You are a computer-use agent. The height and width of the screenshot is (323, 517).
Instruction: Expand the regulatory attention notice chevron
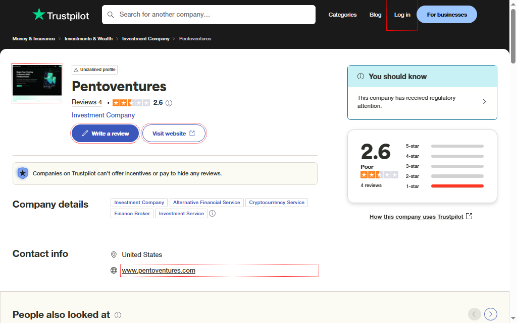(x=484, y=102)
